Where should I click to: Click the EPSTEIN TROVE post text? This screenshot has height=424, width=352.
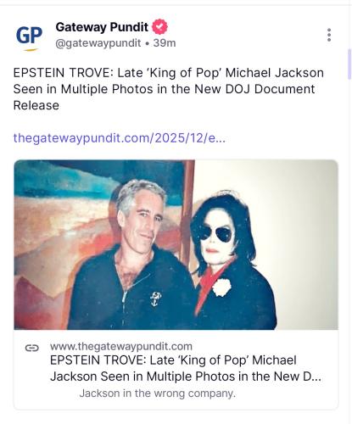[169, 89]
